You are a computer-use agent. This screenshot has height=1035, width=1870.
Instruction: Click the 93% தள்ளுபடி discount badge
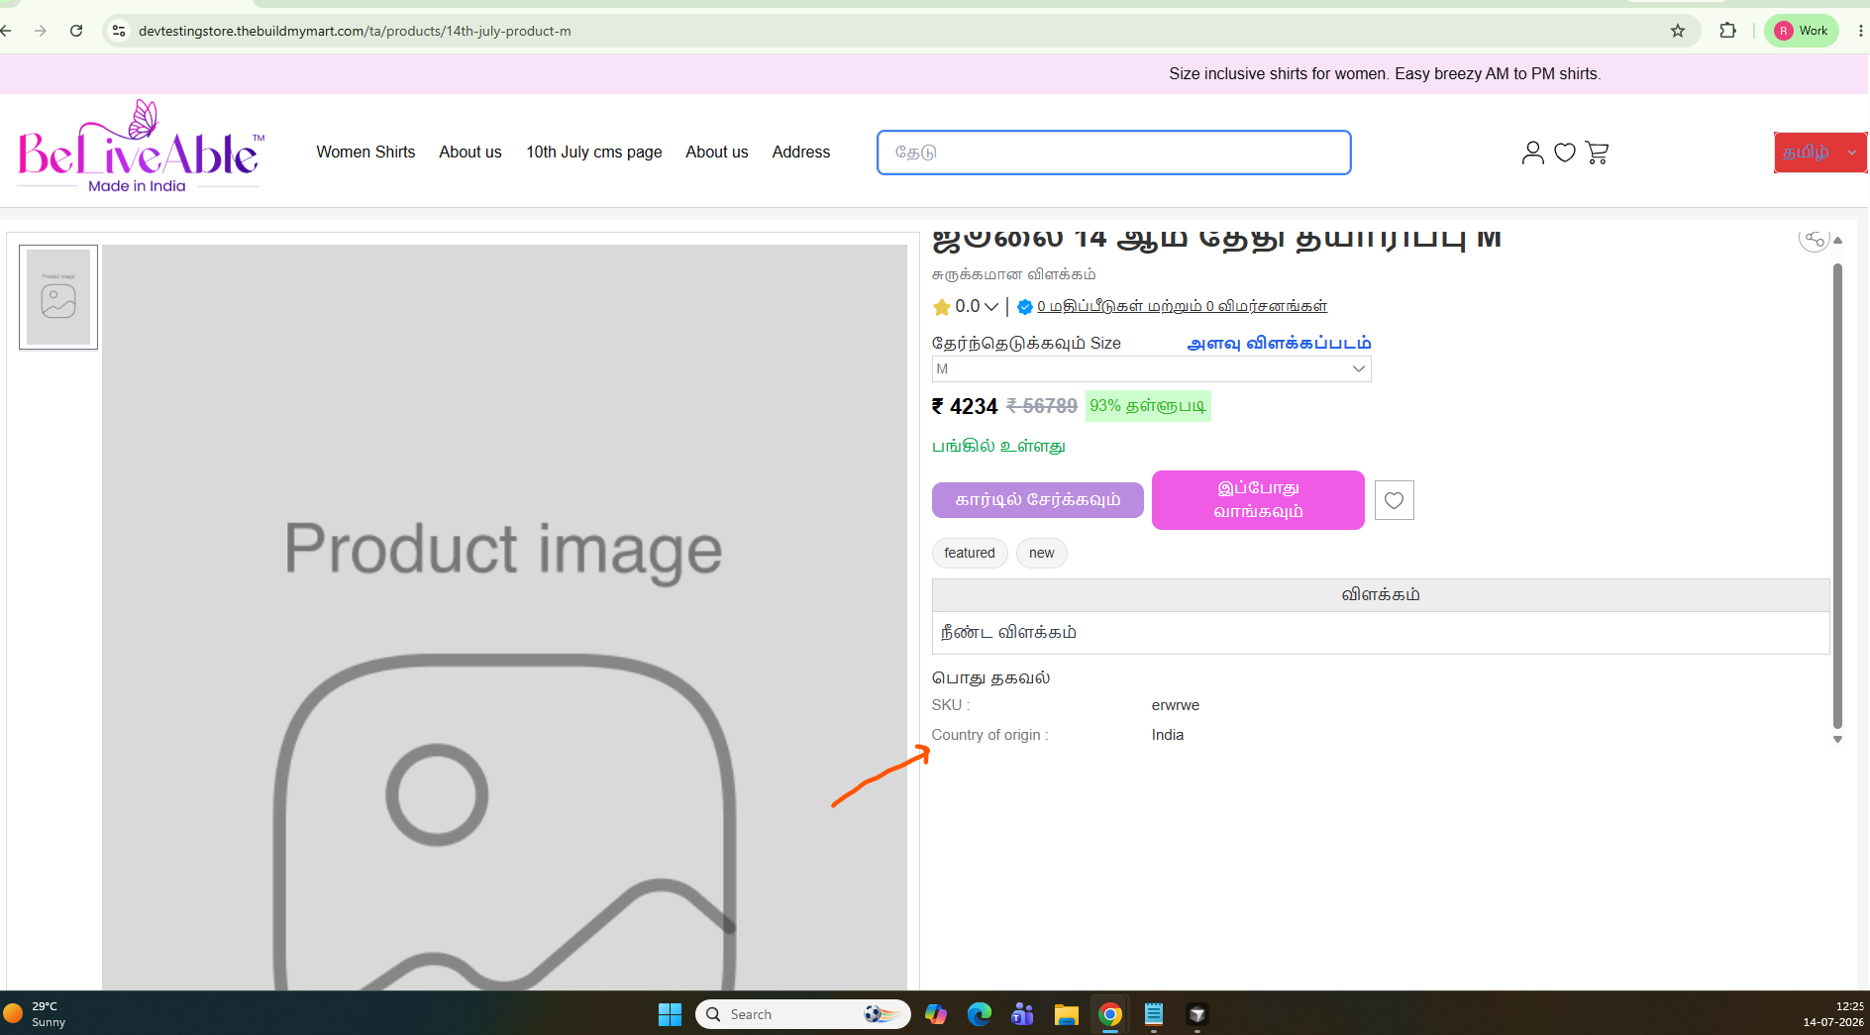pyautogui.click(x=1148, y=406)
